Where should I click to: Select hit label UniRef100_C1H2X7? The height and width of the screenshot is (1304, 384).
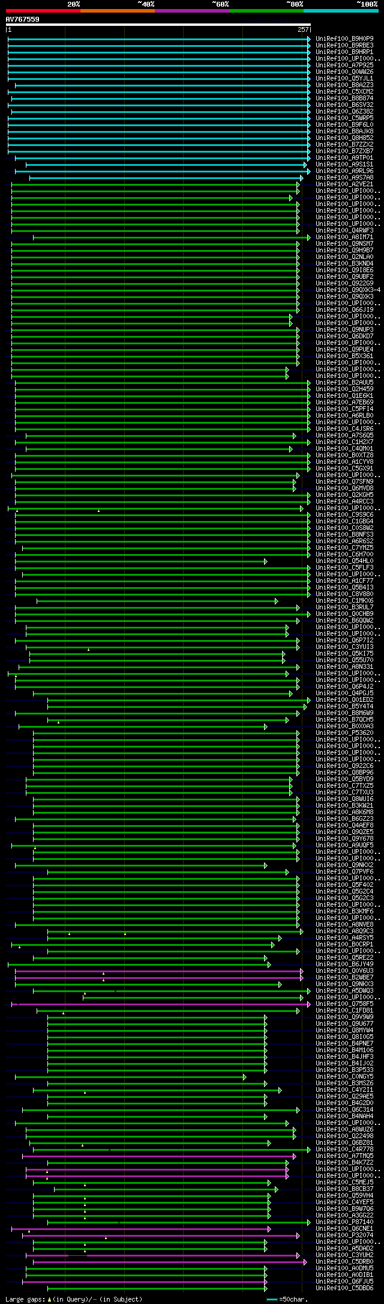tap(344, 442)
